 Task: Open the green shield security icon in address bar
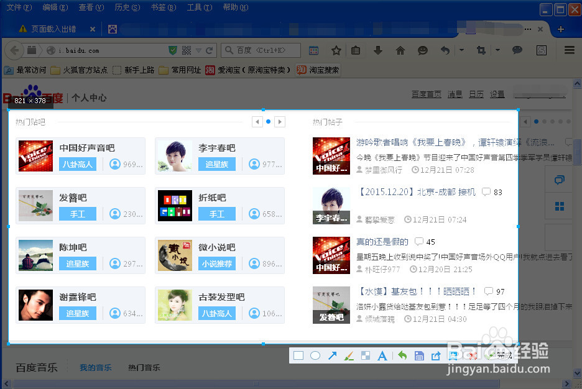click(x=173, y=50)
